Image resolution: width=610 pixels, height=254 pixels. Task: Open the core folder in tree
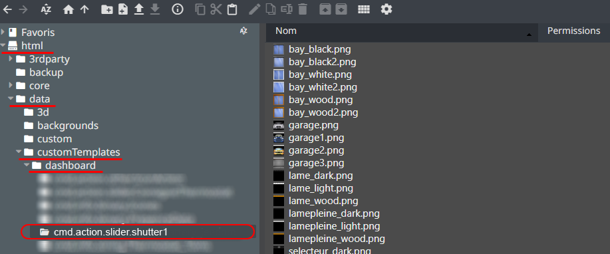coord(39,86)
